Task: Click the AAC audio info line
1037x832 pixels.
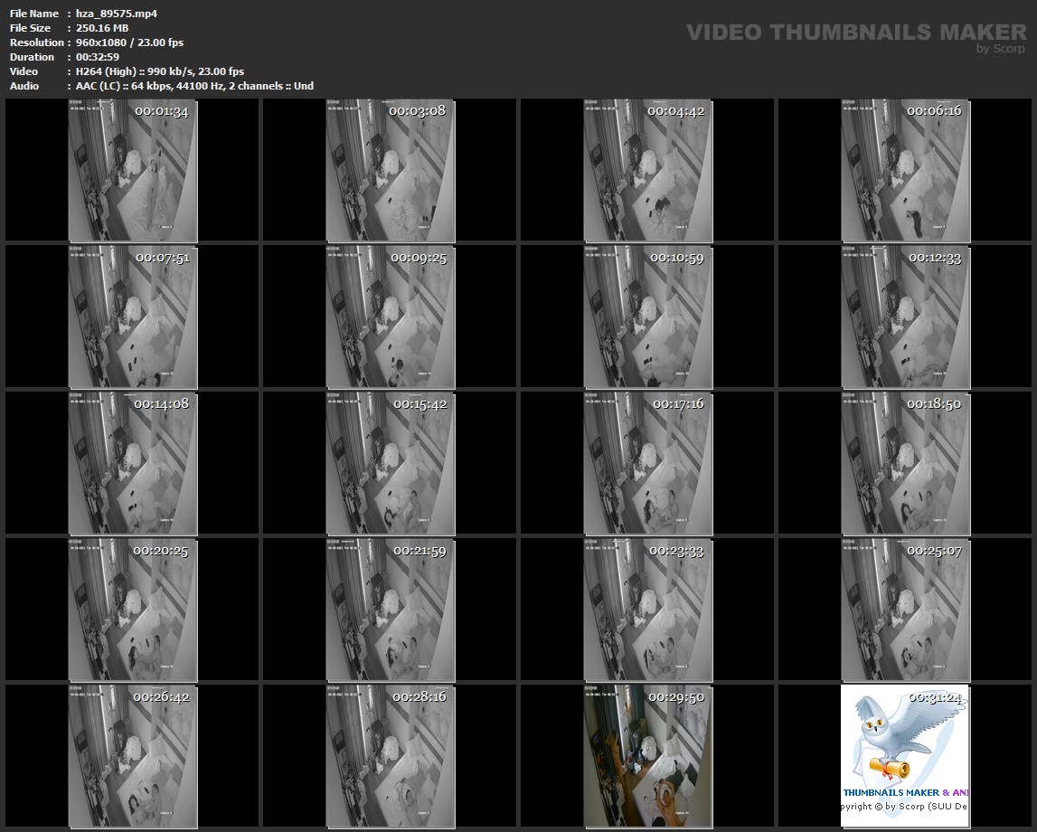Action: tap(194, 86)
